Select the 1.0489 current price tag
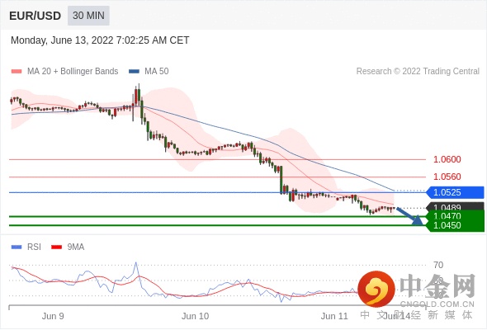This screenshot has height=330, width=487. point(455,206)
